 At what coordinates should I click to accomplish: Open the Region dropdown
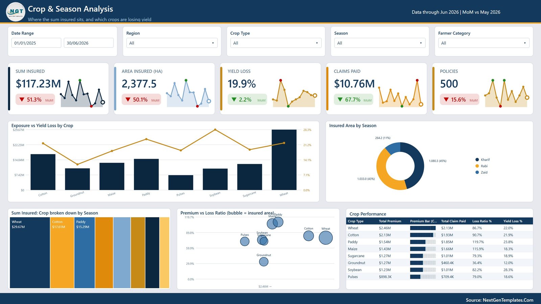tap(172, 43)
